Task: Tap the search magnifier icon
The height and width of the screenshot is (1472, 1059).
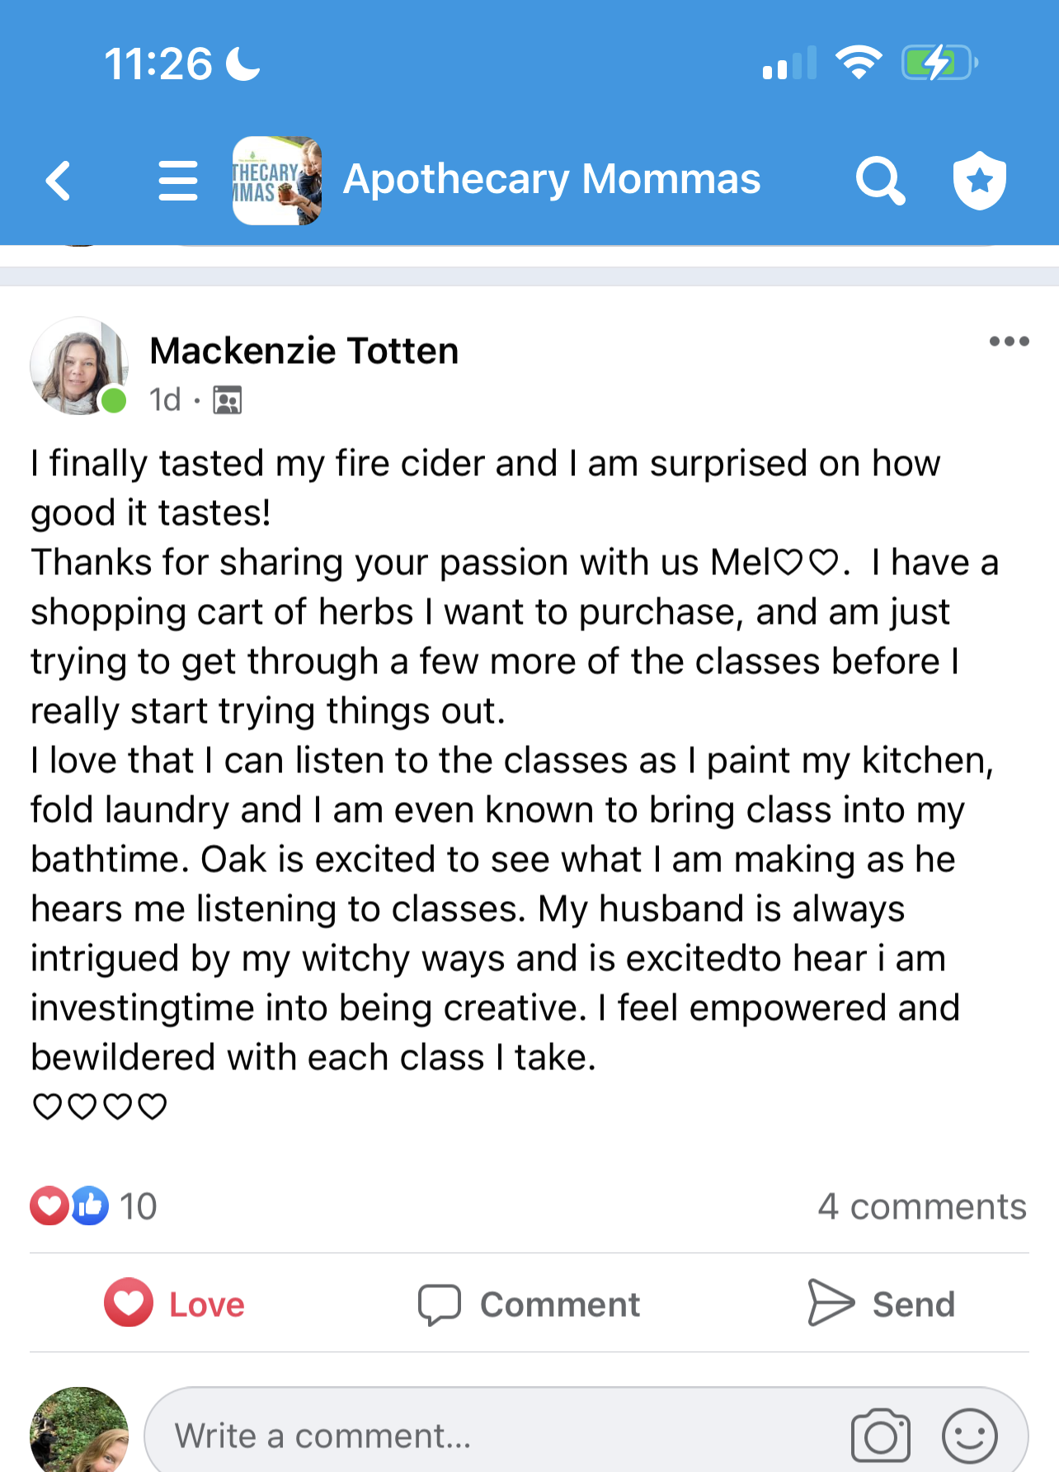Action: coord(879,181)
